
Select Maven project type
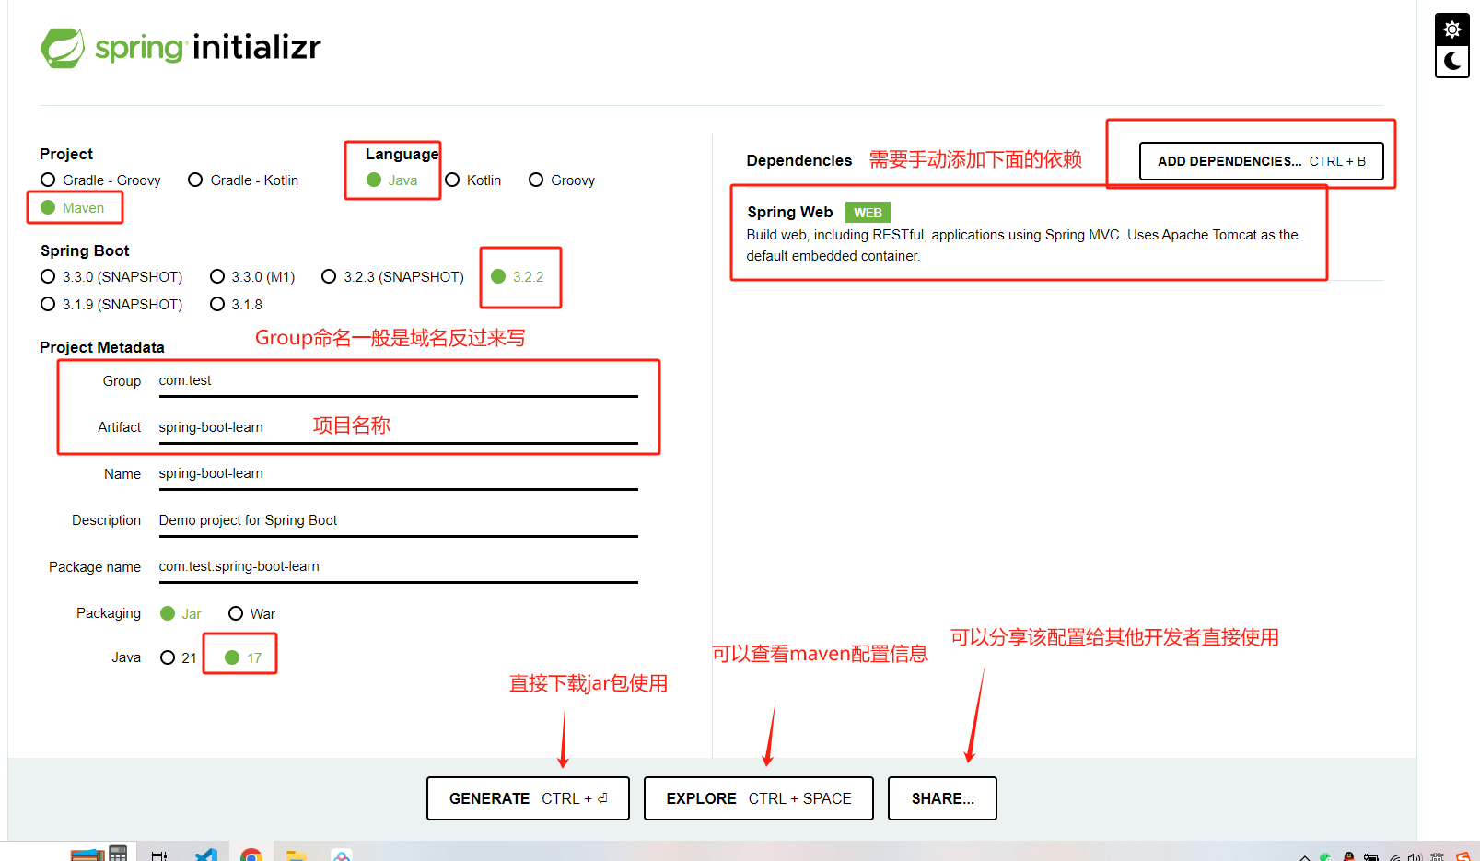coord(74,207)
